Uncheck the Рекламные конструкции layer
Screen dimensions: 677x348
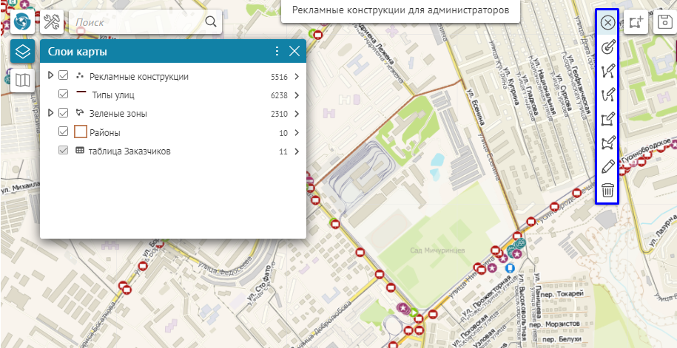[x=64, y=76]
